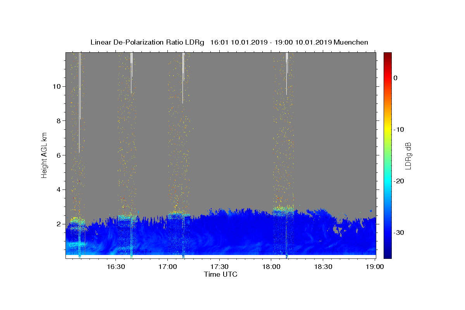This screenshot has height=310, width=465.
Task: Click the colorbar value -20
Action: (x=399, y=181)
